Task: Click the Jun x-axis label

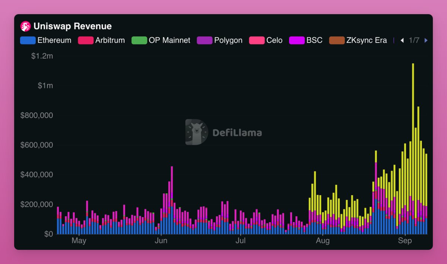Action: click(x=161, y=241)
